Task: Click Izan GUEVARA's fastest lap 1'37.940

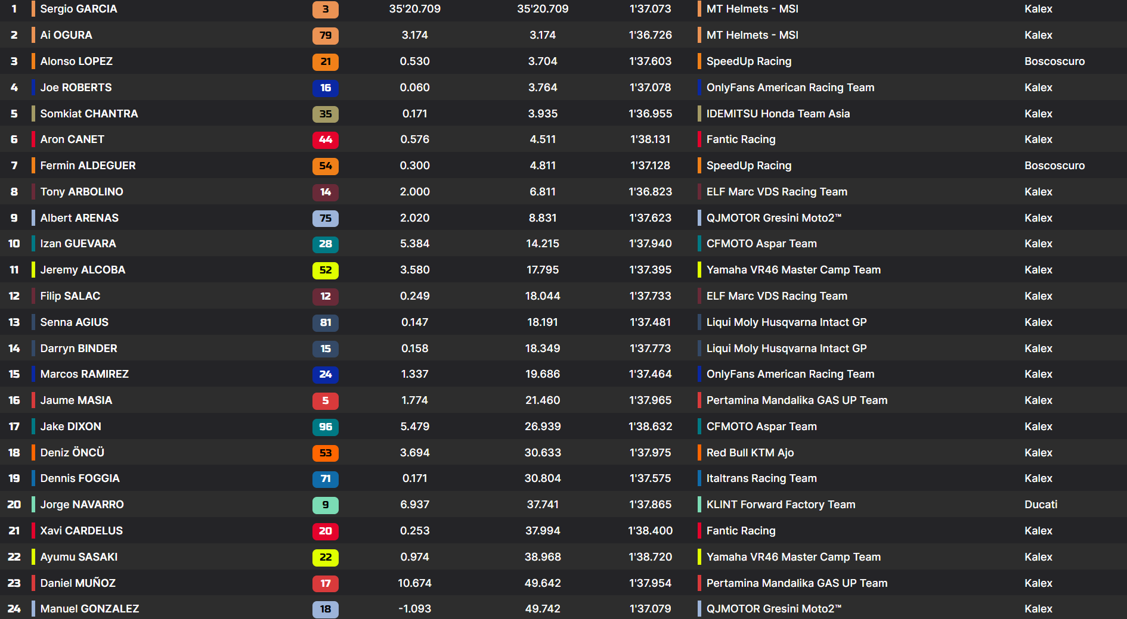Action: 650,244
